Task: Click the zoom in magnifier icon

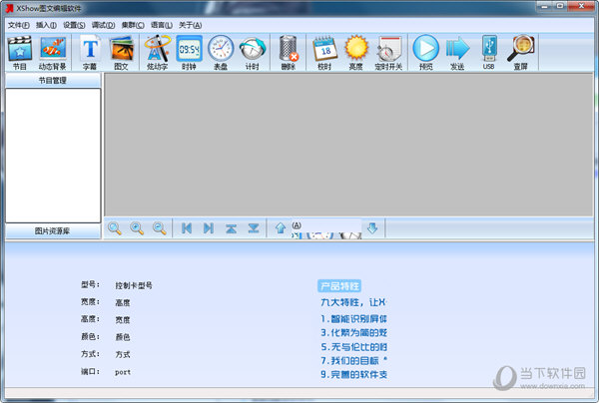Action: (137, 228)
